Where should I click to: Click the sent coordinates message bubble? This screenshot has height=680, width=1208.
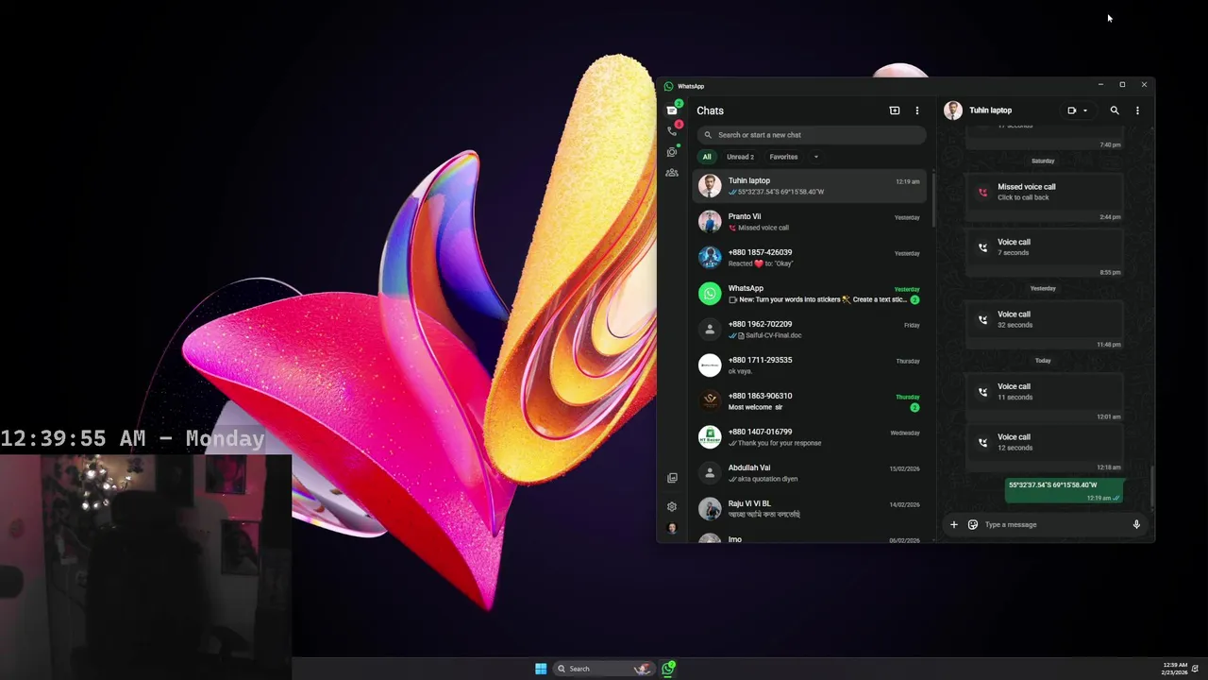pyautogui.click(x=1064, y=490)
